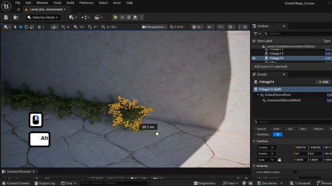
Task: Open the Perspective viewport type dropdown
Action: click(x=154, y=27)
